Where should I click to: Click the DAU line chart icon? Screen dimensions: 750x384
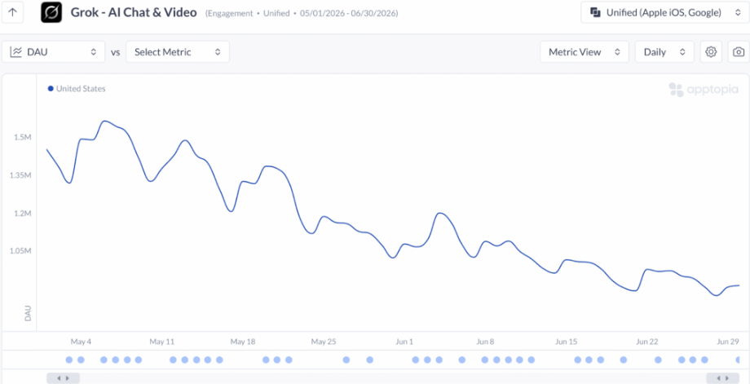pyautogui.click(x=15, y=51)
